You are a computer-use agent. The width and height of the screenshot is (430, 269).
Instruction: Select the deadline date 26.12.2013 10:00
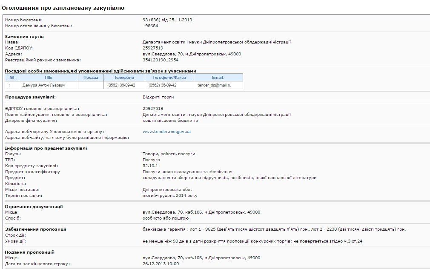pos(162,263)
